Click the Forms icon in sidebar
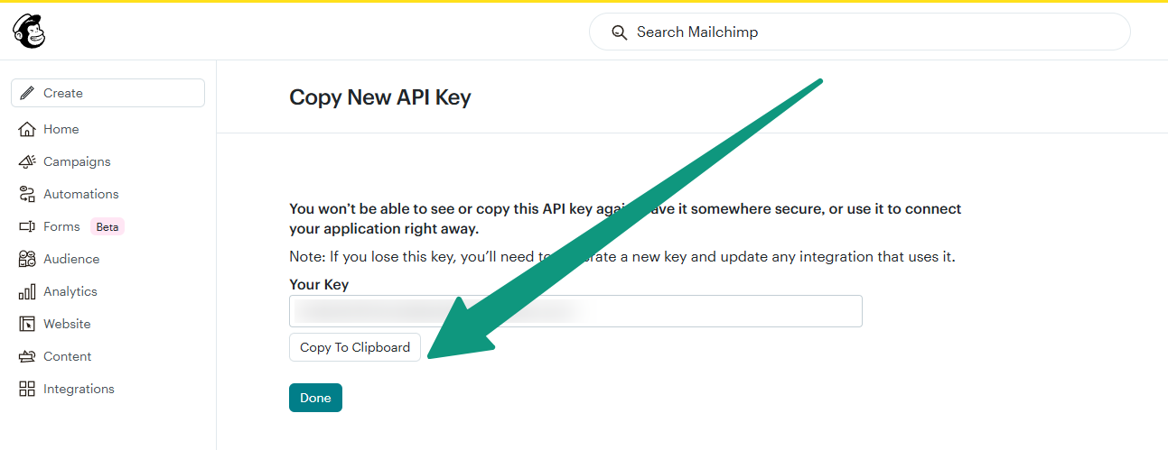1168x450 pixels. [27, 226]
